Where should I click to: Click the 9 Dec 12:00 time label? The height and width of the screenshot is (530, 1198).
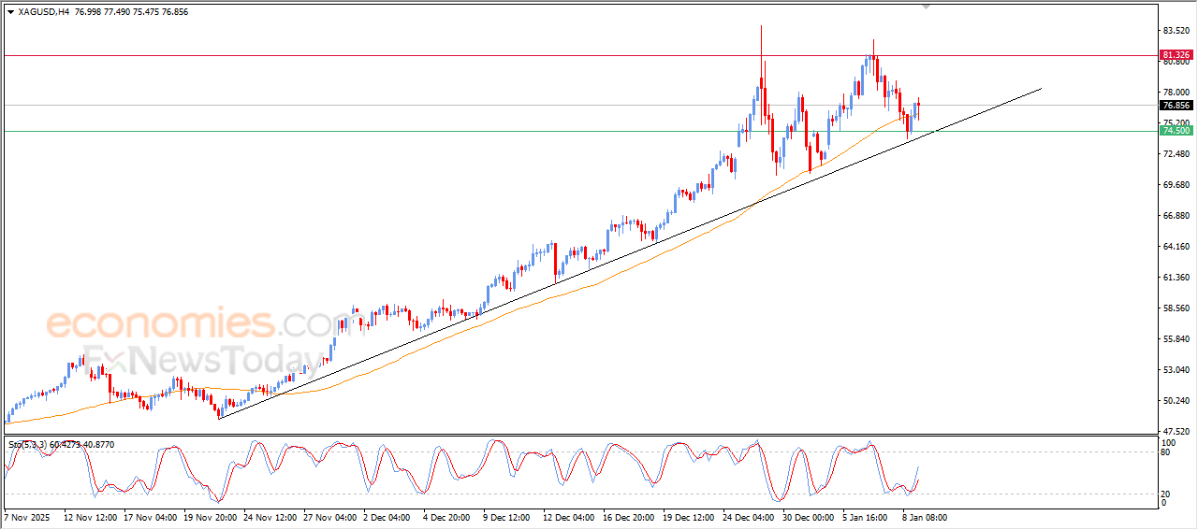click(506, 516)
